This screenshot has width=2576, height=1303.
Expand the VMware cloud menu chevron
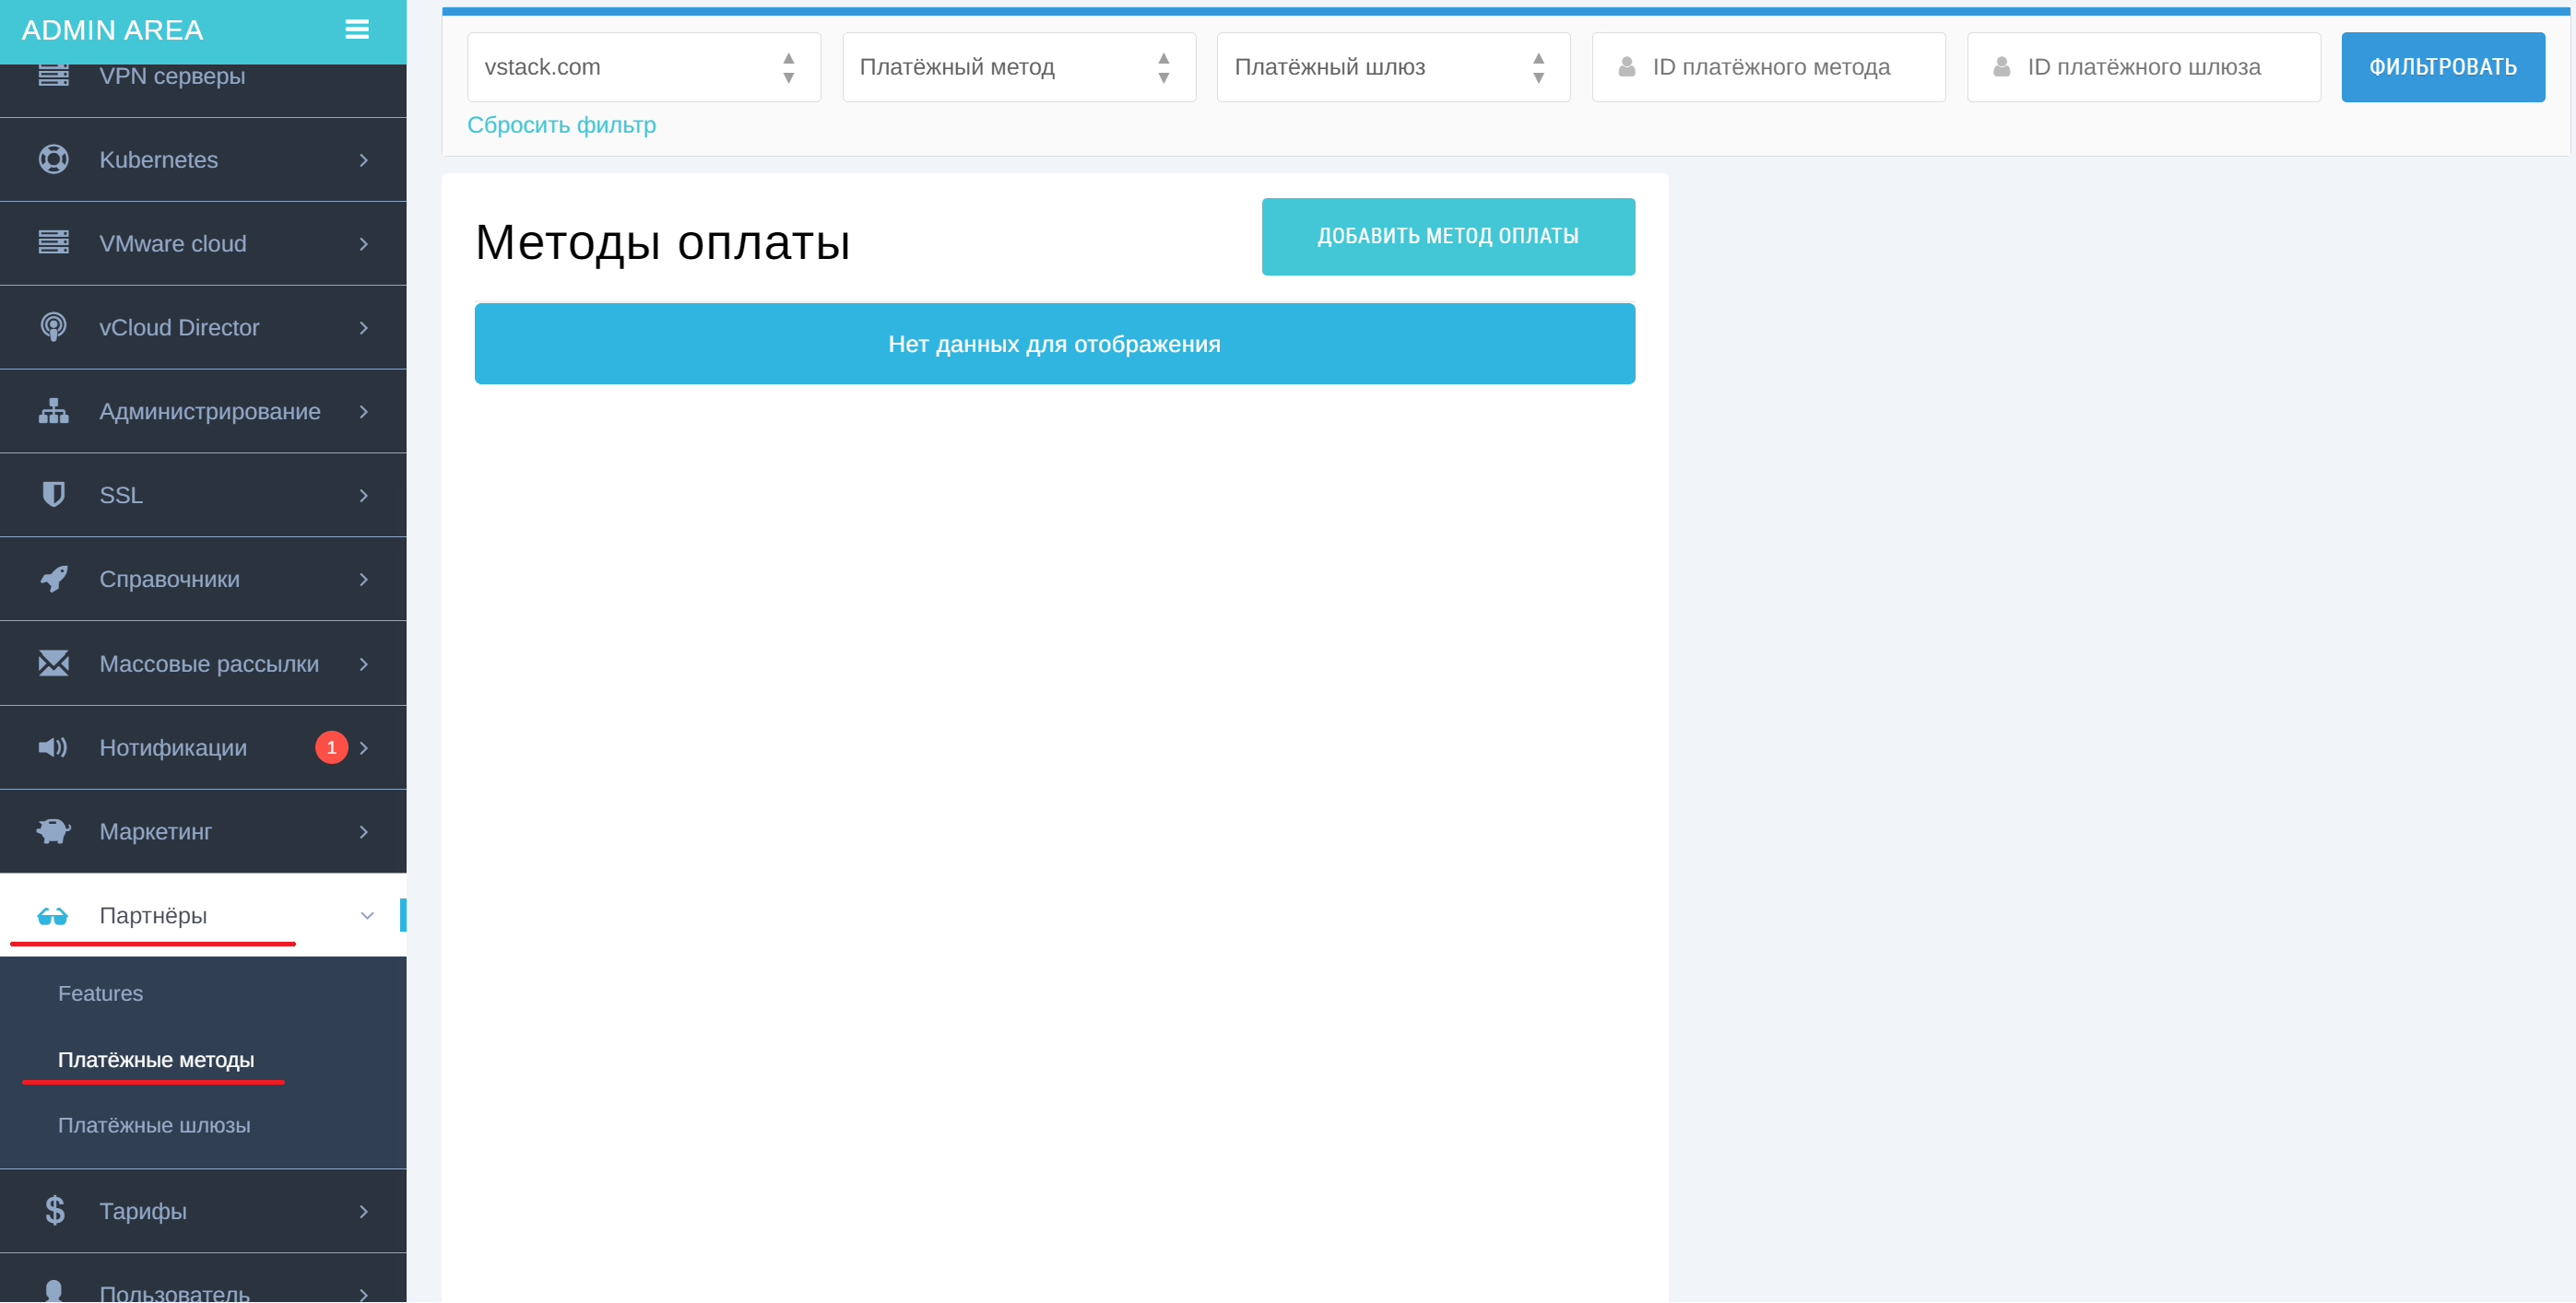[x=364, y=244]
